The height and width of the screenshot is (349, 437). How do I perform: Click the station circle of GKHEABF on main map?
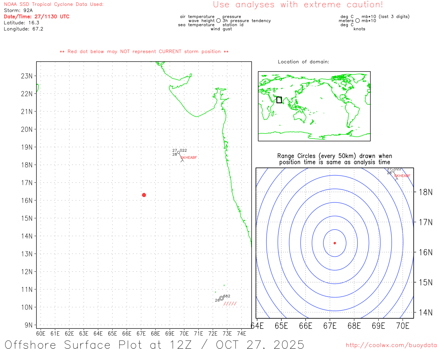coord(178,152)
